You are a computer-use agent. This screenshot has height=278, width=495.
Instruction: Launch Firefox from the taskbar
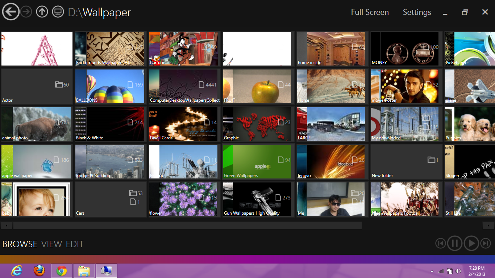(x=39, y=271)
